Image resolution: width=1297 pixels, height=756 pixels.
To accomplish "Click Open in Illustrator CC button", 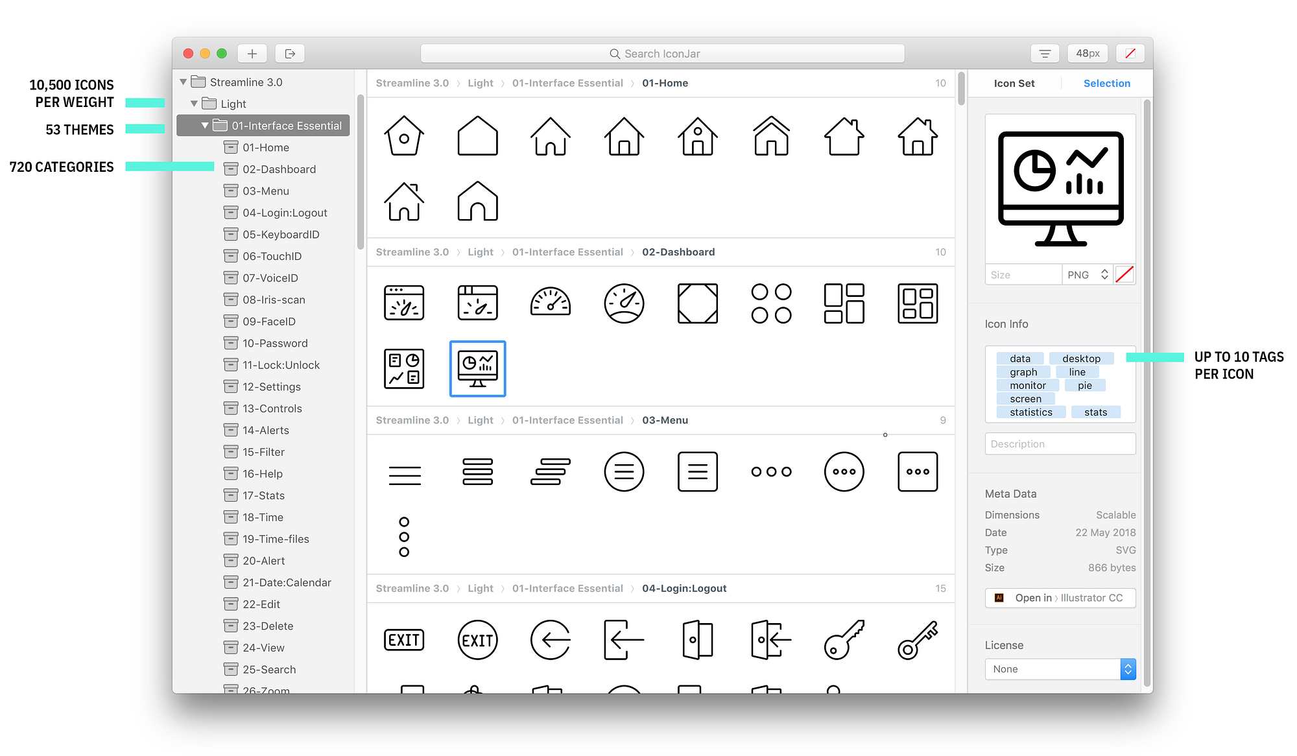I will tap(1060, 598).
